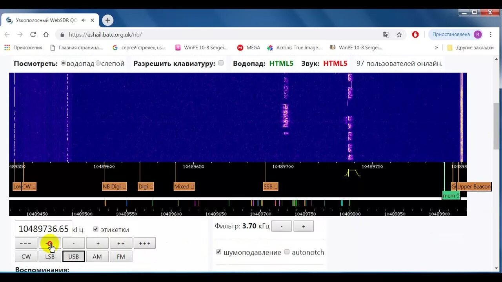Screen dimensions: 502x282
Task: Open the сергей стрелец Google bookmark
Action: coord(139,47)
